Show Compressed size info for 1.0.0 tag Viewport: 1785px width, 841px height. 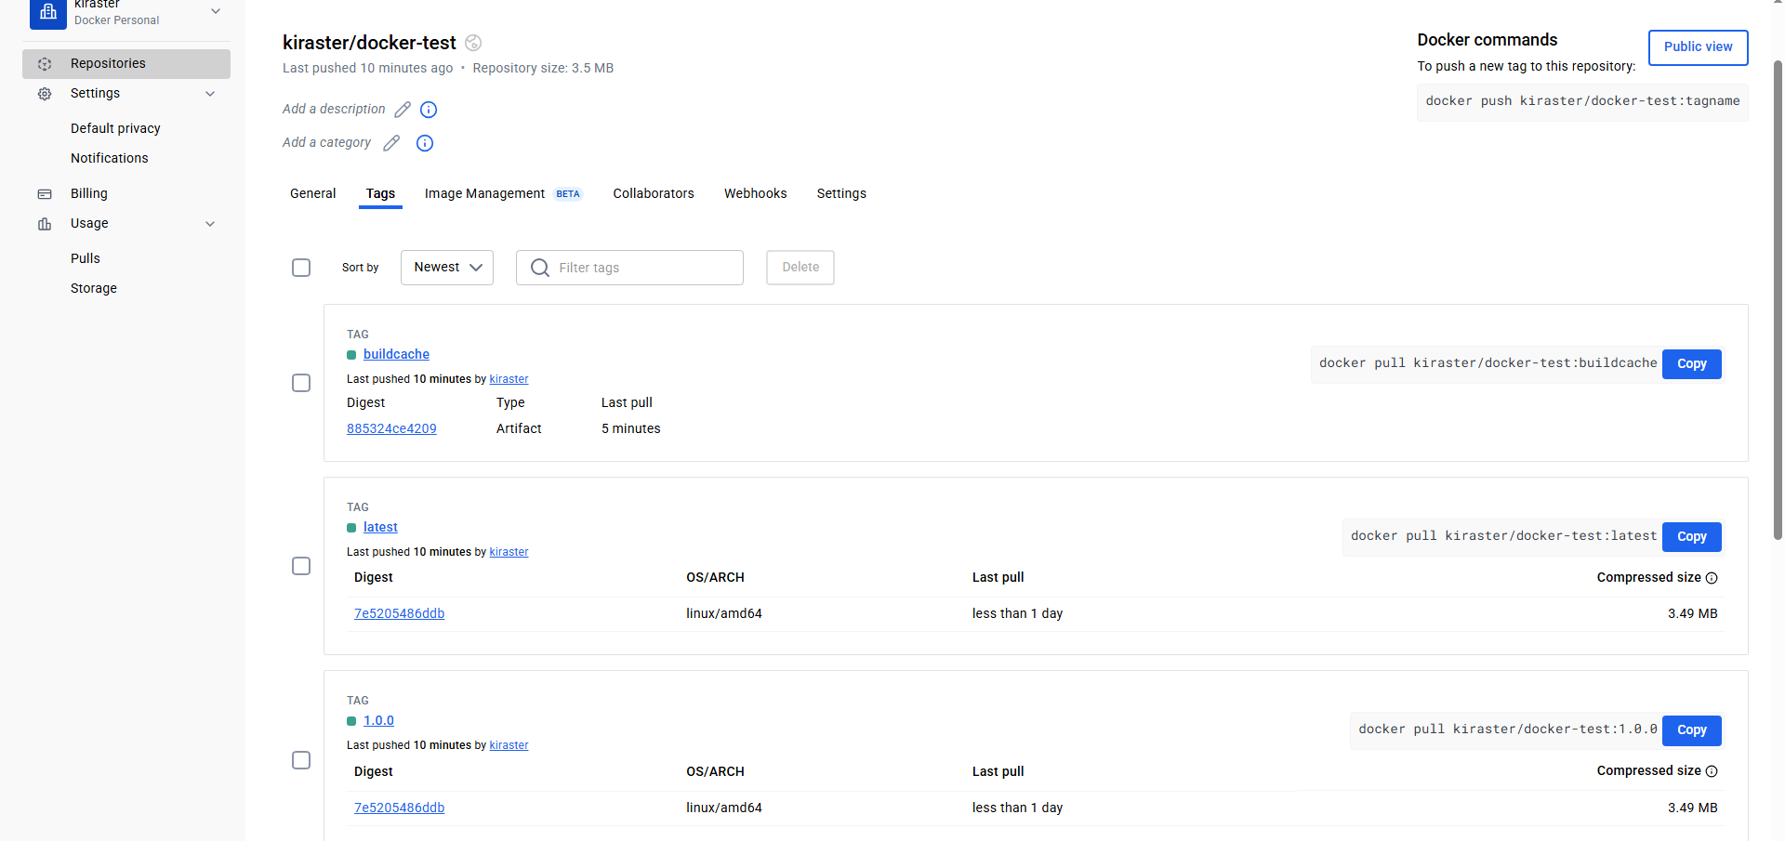pos(1712,771)
